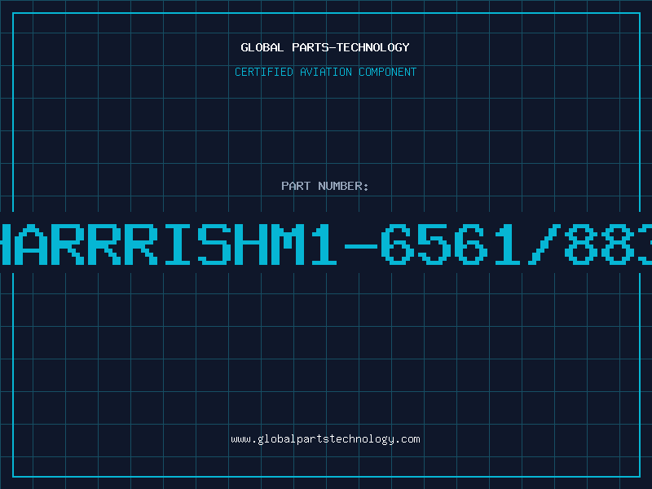Select the CERTIFIED AVIATION COMPONENT subtitle

coord(325,72)
